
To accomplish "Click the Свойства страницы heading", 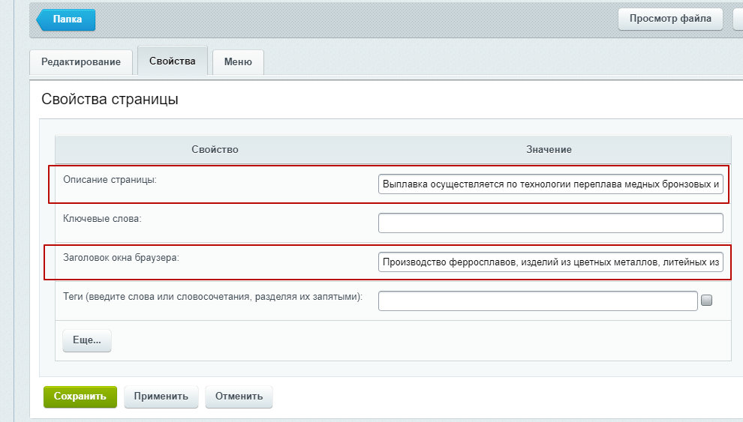I will [110, 100].
